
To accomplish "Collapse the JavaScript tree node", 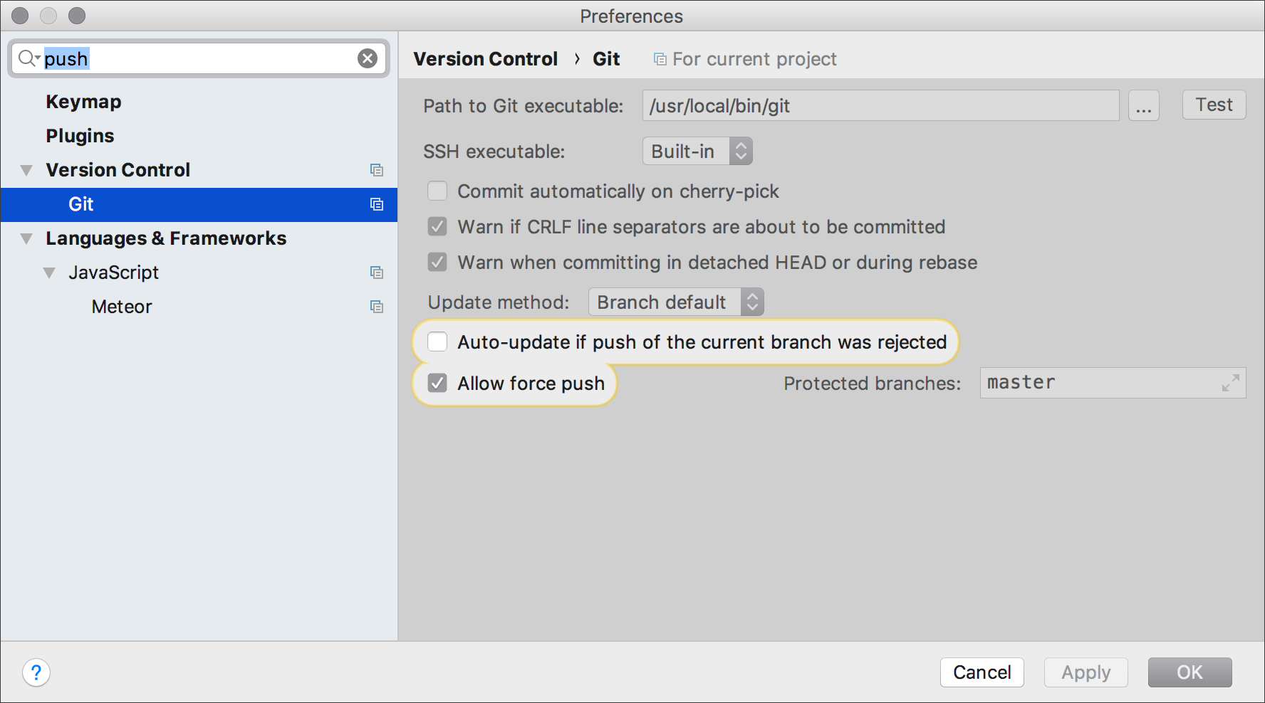I will (x=49, y=273).
